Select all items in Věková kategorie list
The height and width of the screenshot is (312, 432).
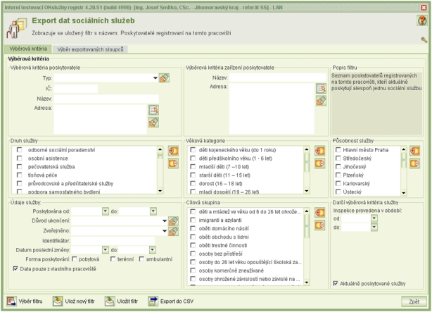pyautogui.click(x=319, y=151)
